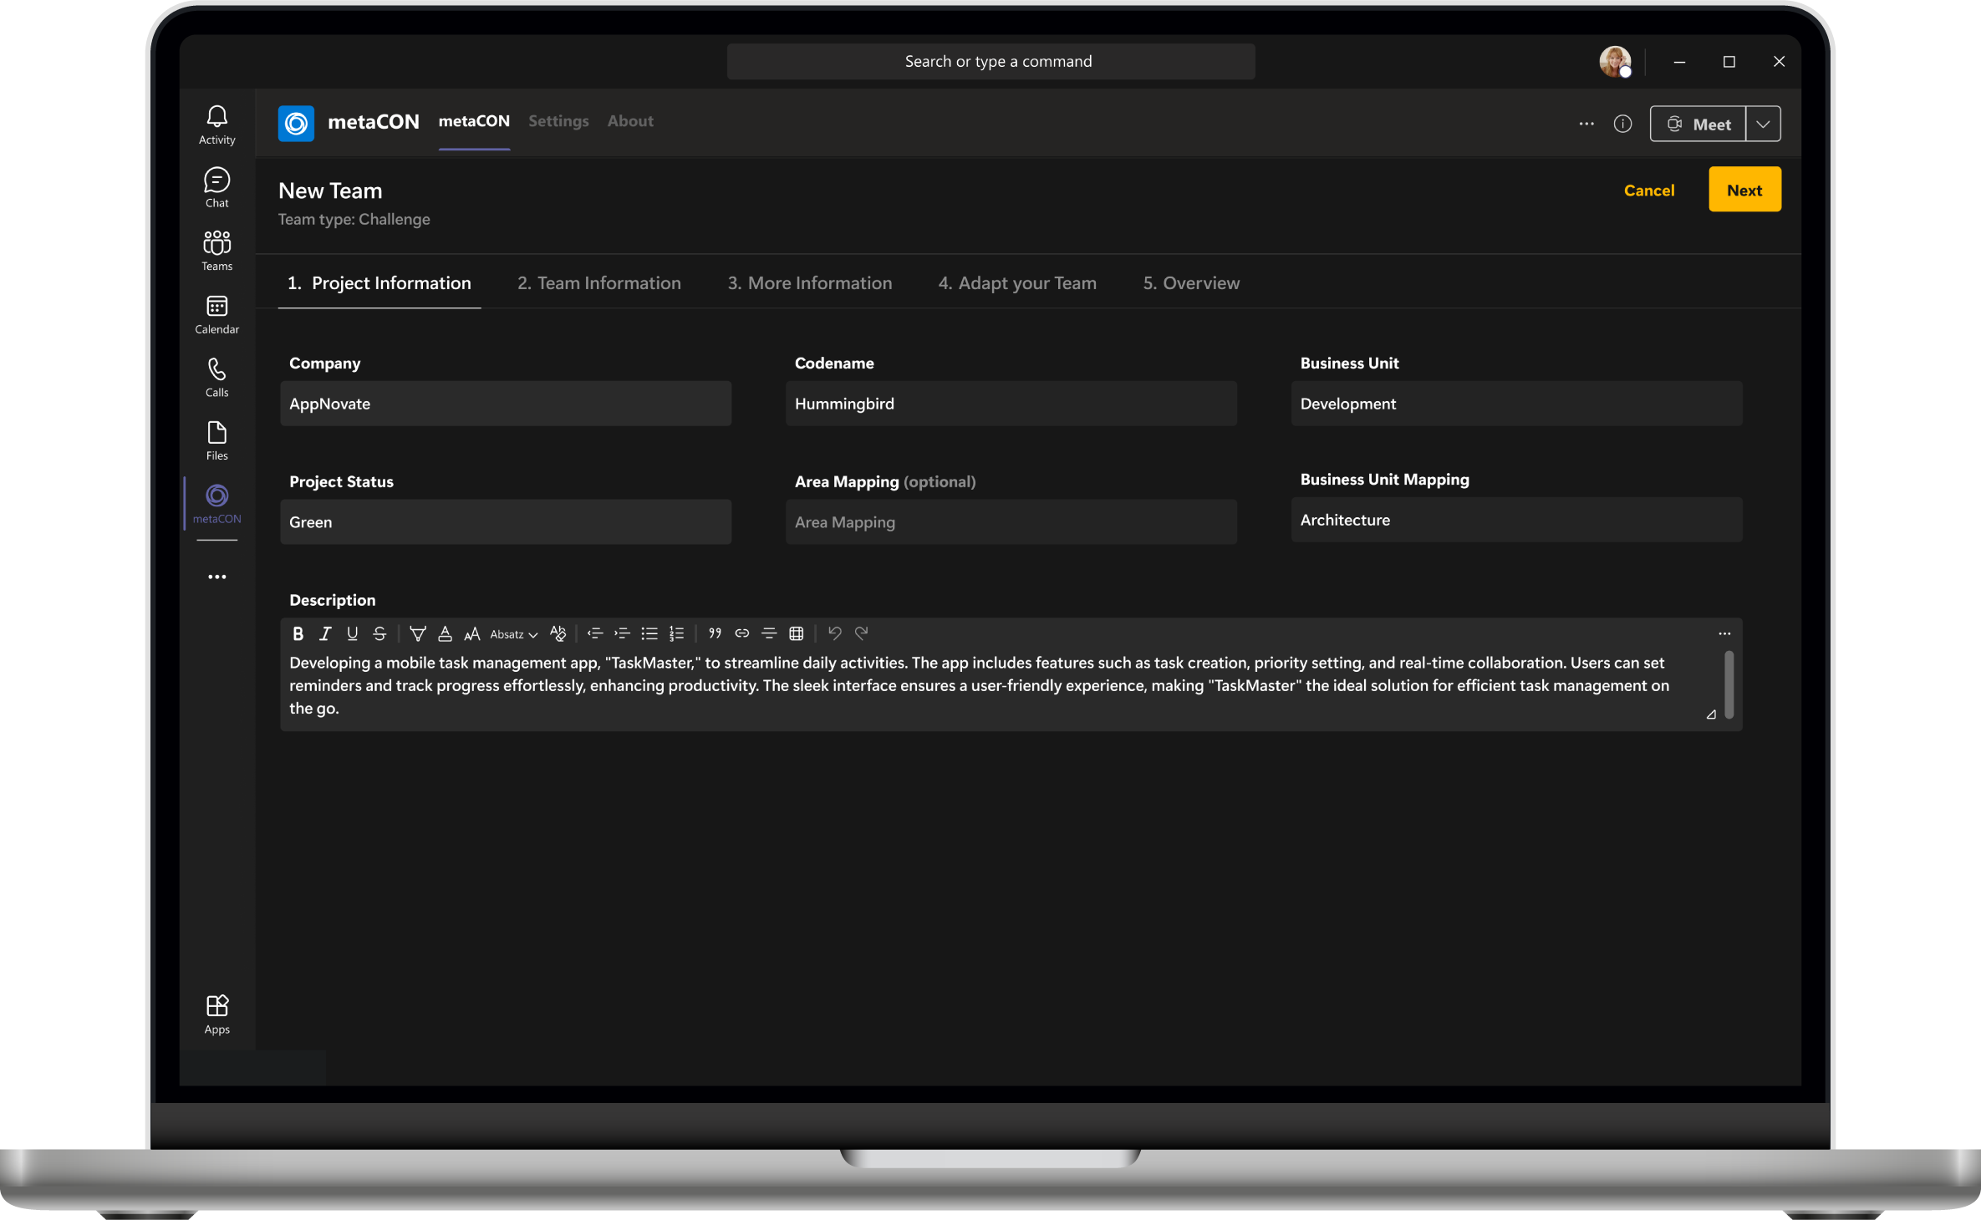Click the Description editor resize corner handle

tap(1711, 714)
